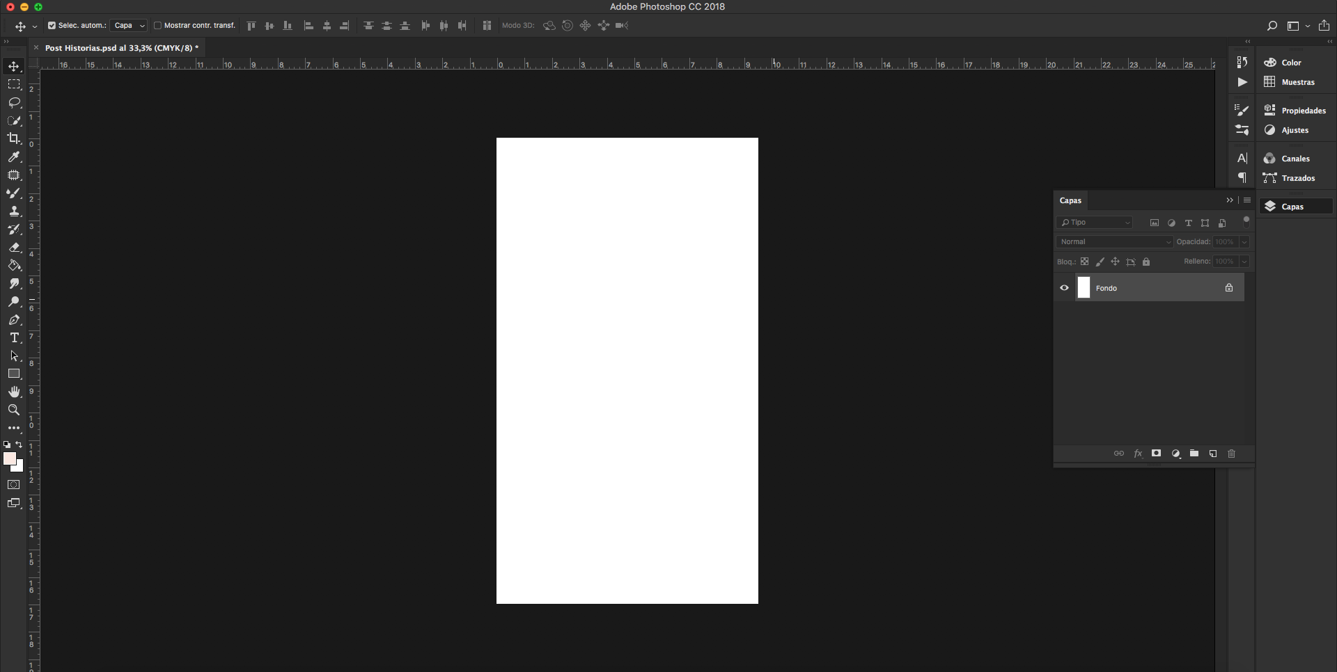The width and height of the screenshot is (1337, 672).
Task: Toggle type layer filter in Capas
Action: pyautogui.click(x=1189, y=223)
